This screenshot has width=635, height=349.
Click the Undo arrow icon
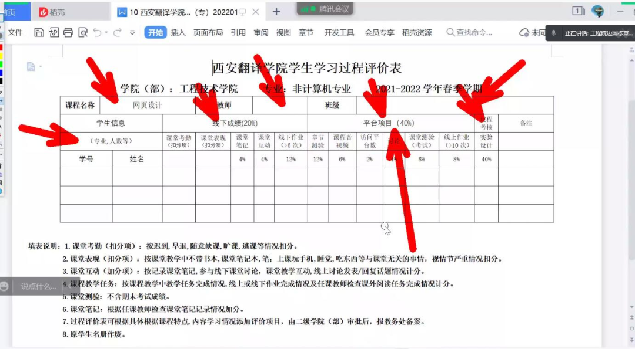(97, 33)
